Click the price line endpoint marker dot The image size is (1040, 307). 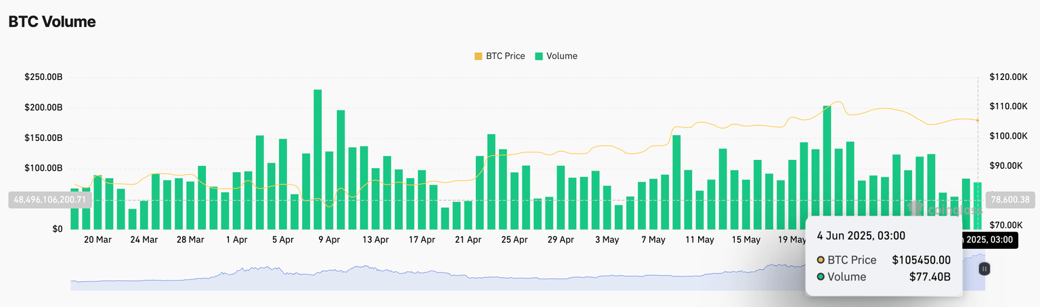pyautogui.click(x=978, y=120)
